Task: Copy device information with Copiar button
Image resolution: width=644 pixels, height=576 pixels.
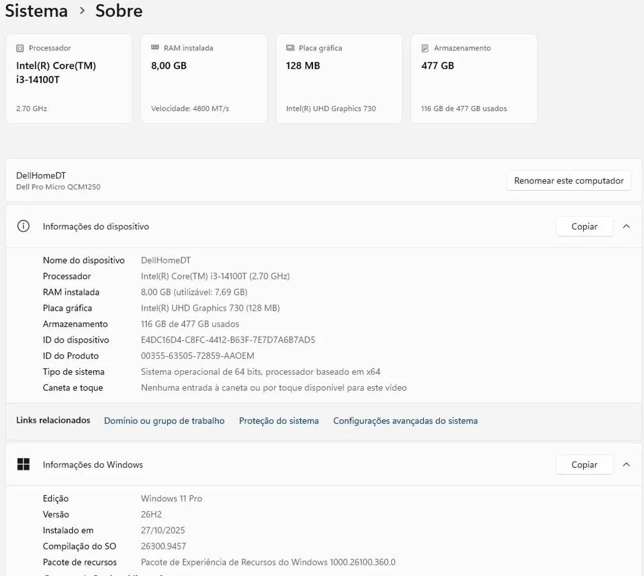Action: [x=584, y=226]
